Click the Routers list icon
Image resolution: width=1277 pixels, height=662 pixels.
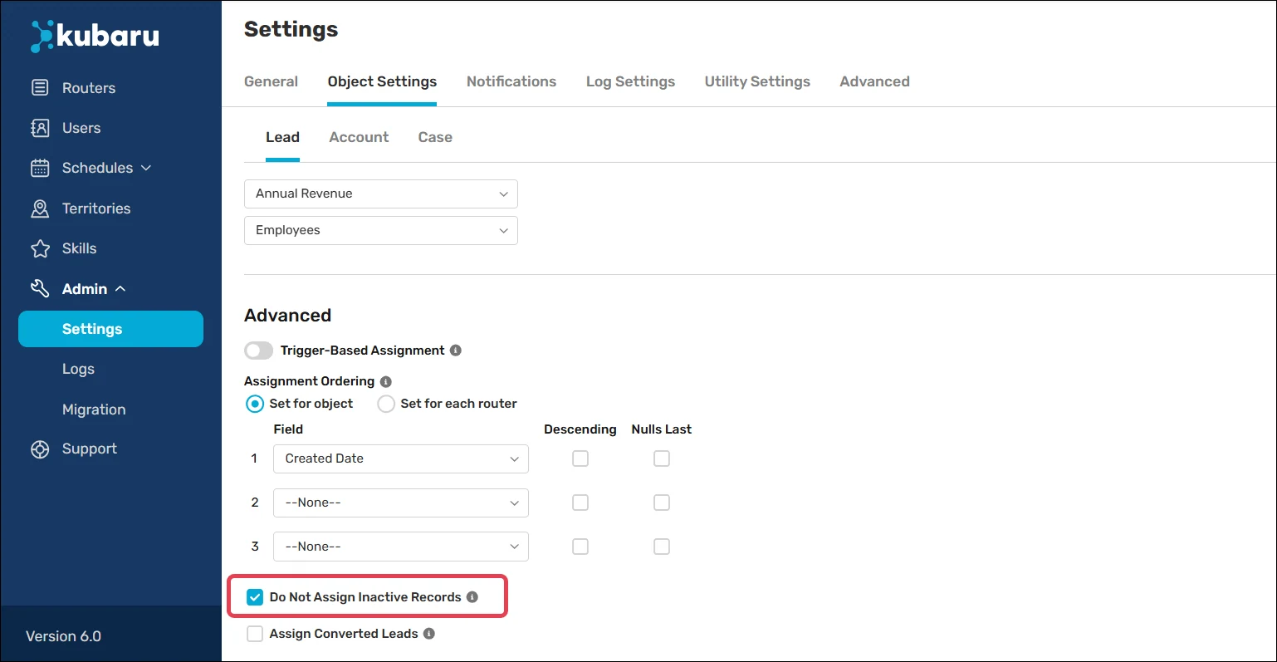click(x=40, y=87)
